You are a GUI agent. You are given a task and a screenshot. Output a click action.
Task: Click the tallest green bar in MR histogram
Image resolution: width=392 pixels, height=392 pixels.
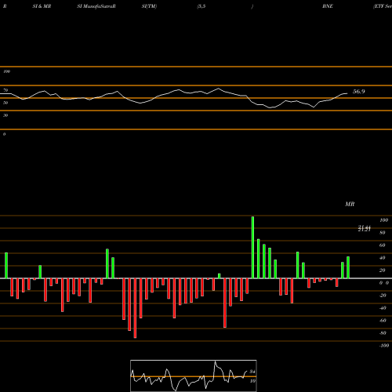(252, 248)
